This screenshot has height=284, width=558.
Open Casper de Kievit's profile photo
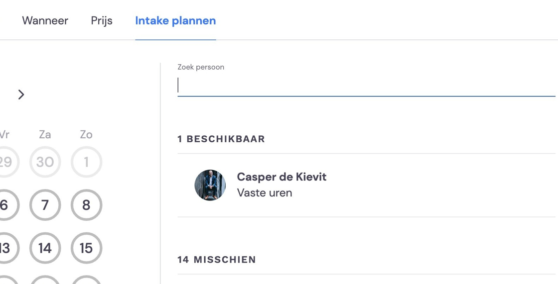pos(210,185)
